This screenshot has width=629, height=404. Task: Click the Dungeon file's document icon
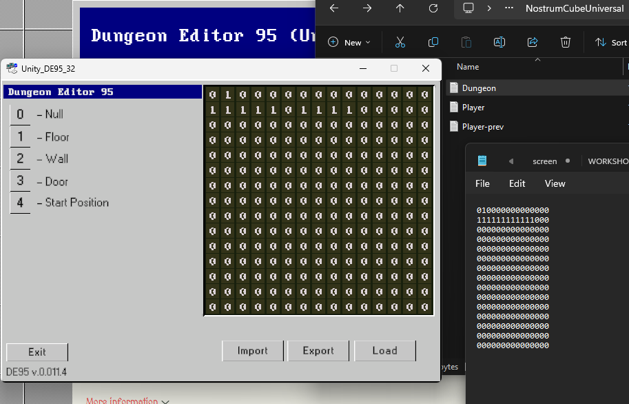coord(454,88)
